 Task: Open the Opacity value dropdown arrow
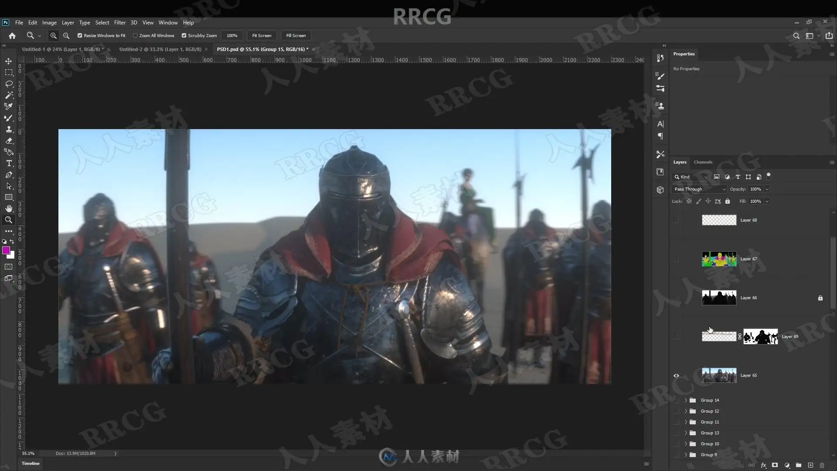(x=767, y=189)
